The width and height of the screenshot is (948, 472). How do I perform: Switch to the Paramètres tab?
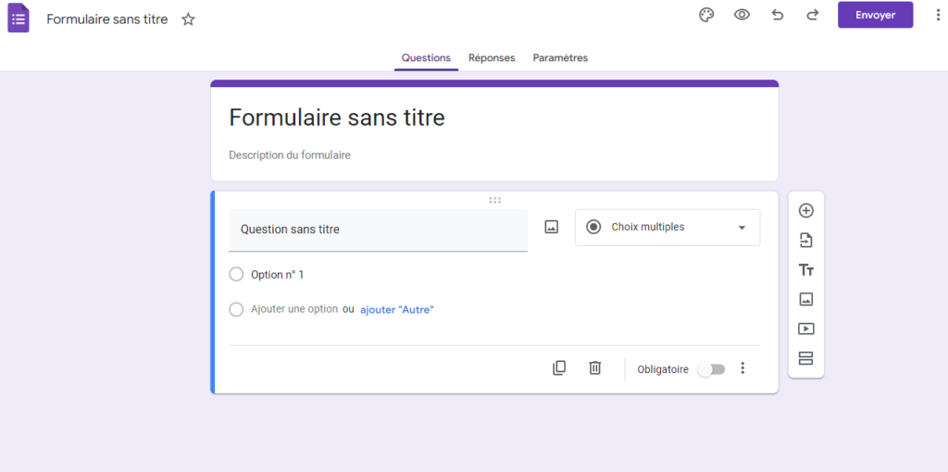pyautogui.click(x=560, y=58)
